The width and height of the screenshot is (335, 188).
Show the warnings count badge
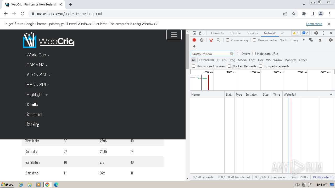coord(295,33)
